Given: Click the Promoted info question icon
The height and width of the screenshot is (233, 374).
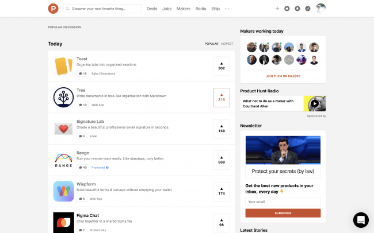Looking at the screenshot, I should (108, 168).
